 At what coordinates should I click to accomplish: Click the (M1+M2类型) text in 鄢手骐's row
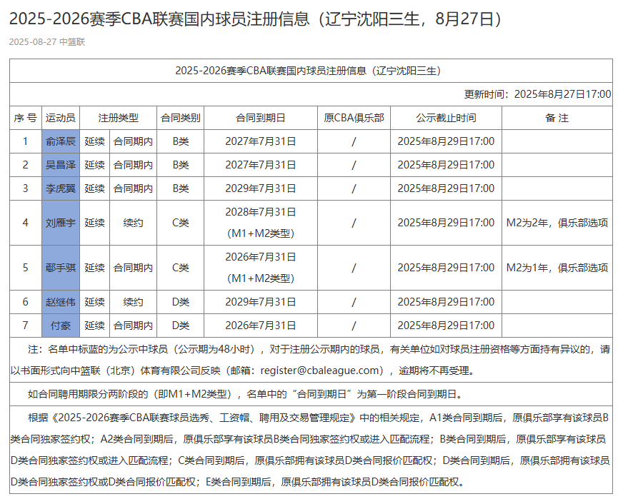pos(261,278)
